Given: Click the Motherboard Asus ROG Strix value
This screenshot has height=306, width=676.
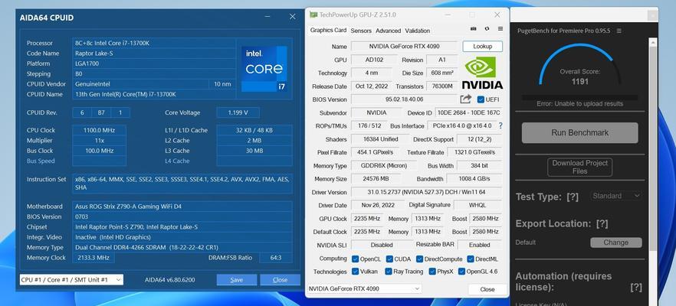Looking at the screenshot, I should (x=182, y=206).
